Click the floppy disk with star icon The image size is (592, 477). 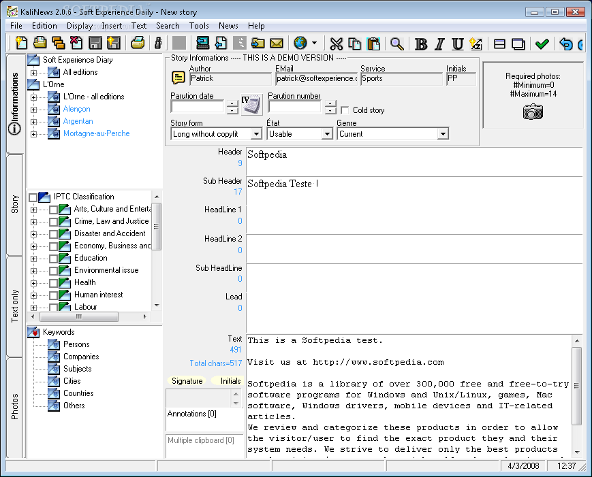[x=114, y=43]
